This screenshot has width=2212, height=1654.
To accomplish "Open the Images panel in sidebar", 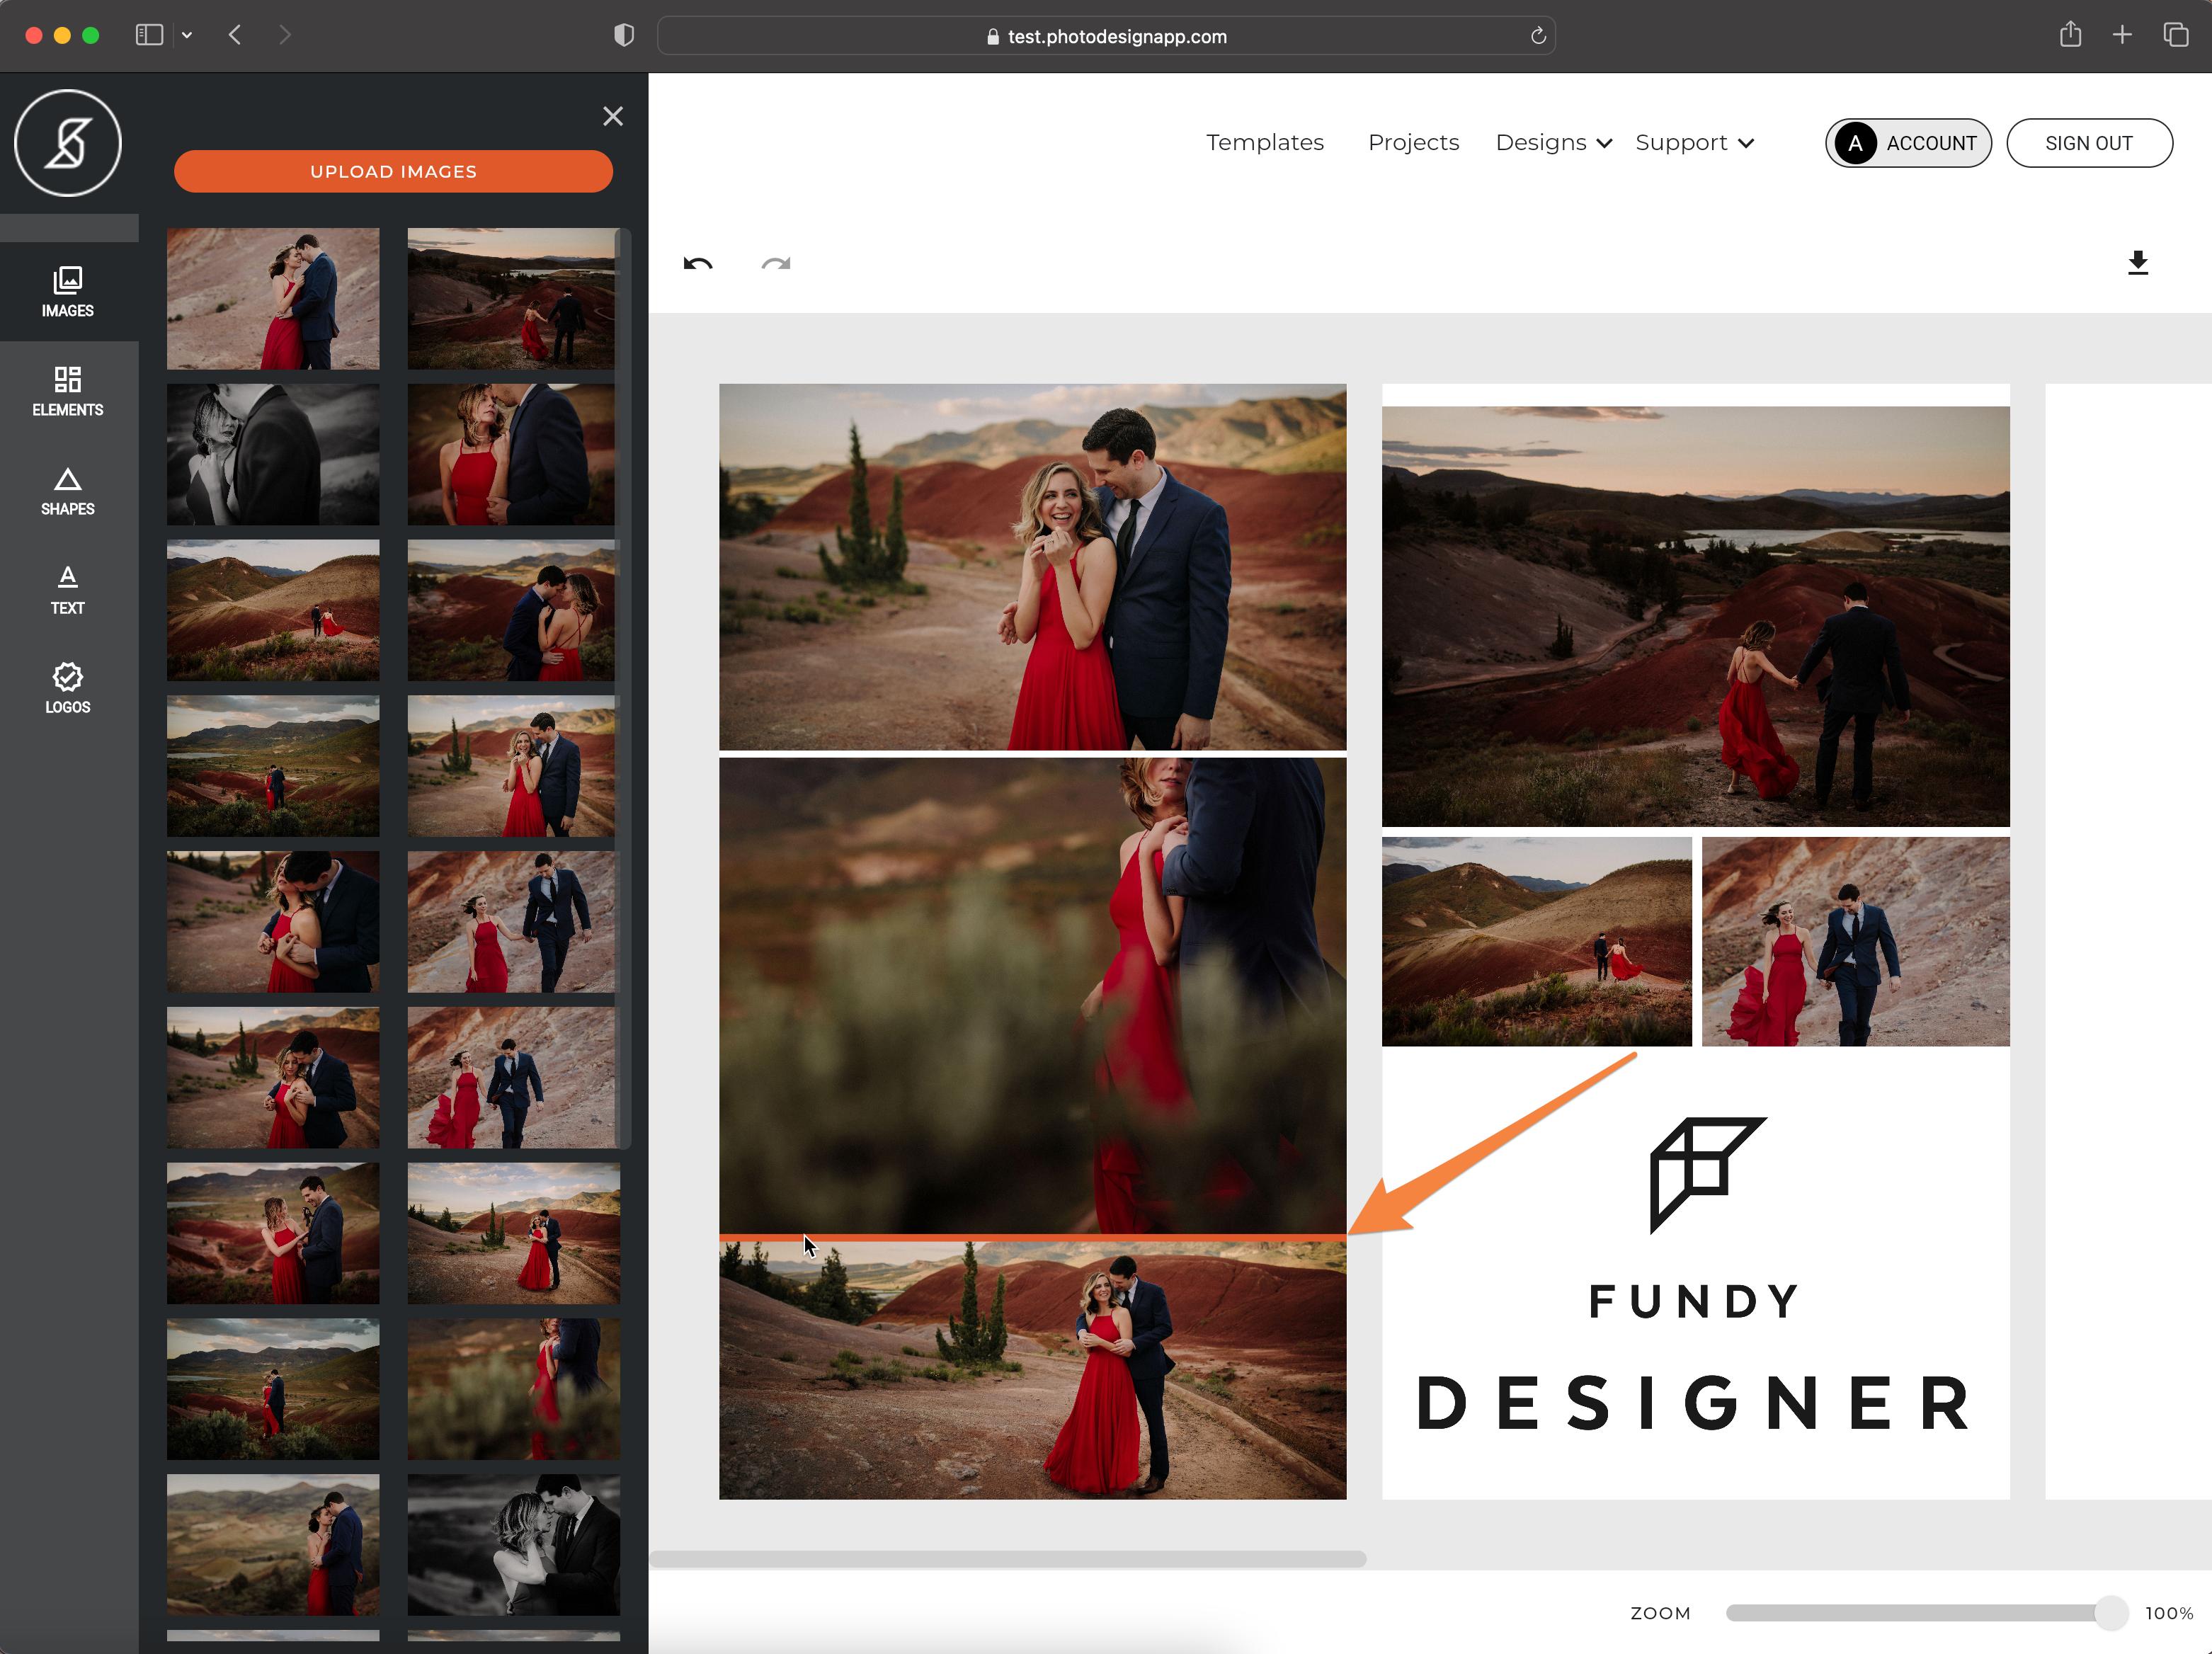I will [x=68, y=291].
